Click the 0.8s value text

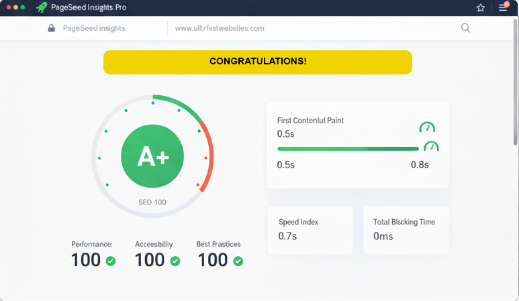(420, 164)
